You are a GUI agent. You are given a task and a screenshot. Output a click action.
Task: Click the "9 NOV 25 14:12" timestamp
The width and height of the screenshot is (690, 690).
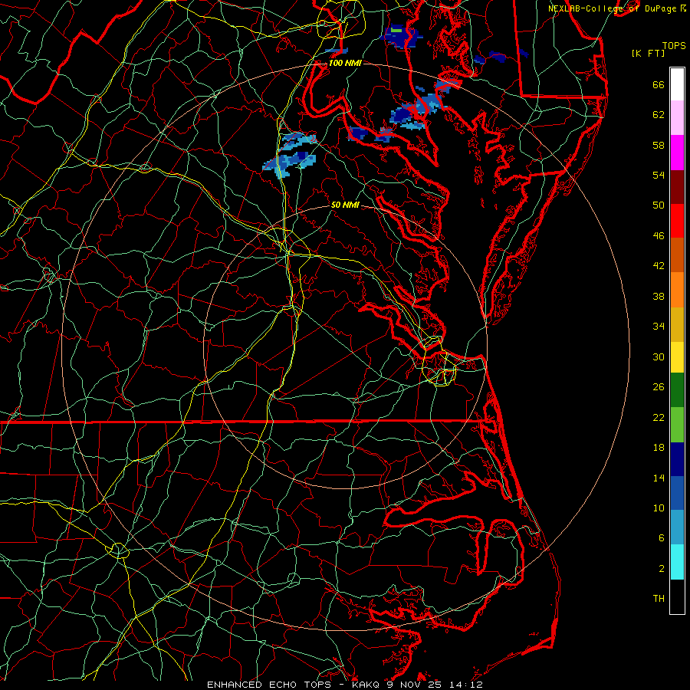pyautogui.click(x=435, y=685)
